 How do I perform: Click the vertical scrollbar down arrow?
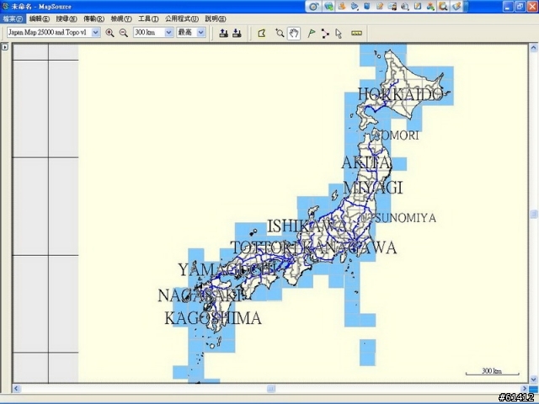tap(533, 379)
